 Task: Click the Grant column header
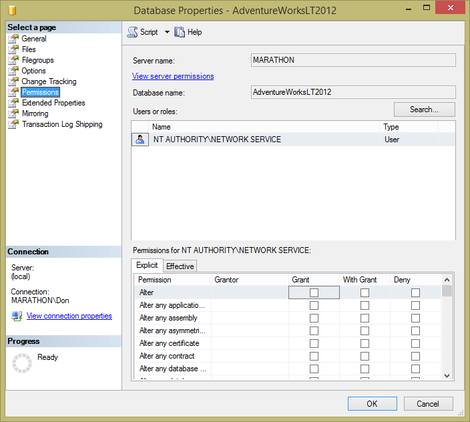click(314, 280)
